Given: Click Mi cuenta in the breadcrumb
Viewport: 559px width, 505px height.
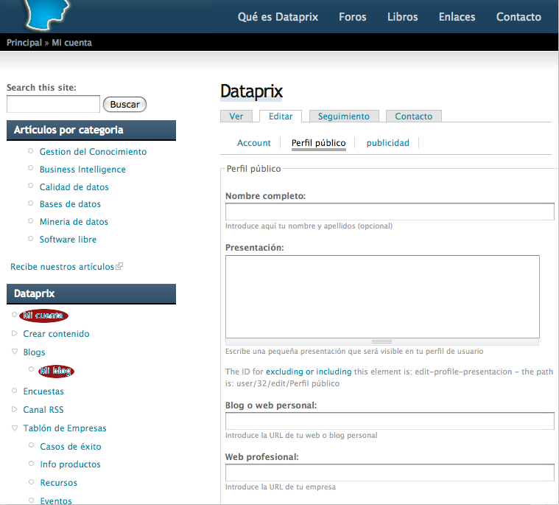Looking at the screenshot, I should (x=71, y=43).
